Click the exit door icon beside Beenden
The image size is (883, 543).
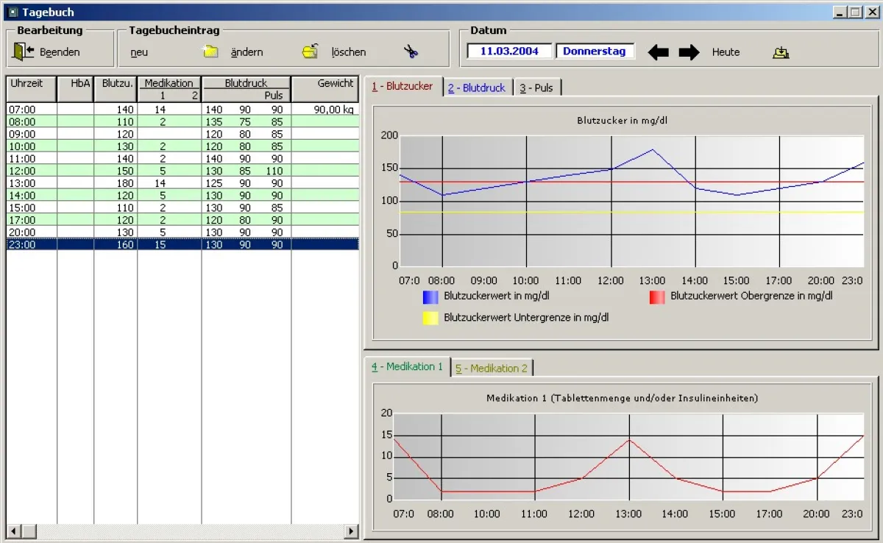coord(24,52)
